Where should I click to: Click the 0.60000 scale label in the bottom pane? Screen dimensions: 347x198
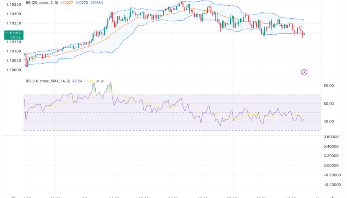point(331,137)
